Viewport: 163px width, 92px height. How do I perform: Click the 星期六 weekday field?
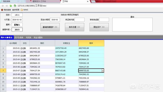point(17,25)
